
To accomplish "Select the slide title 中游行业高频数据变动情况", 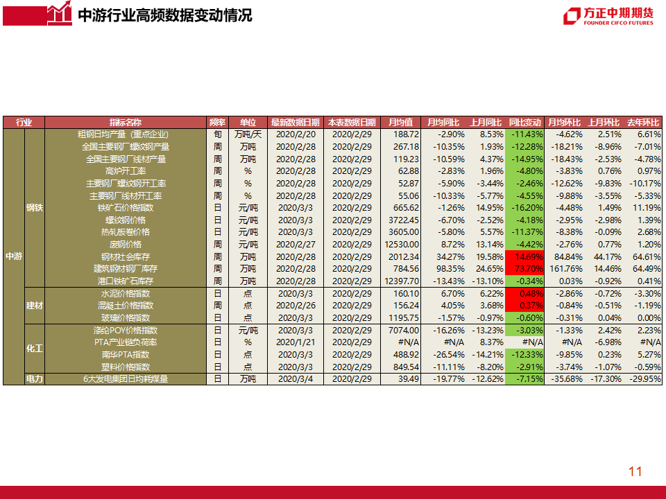I will click(164, 15).
